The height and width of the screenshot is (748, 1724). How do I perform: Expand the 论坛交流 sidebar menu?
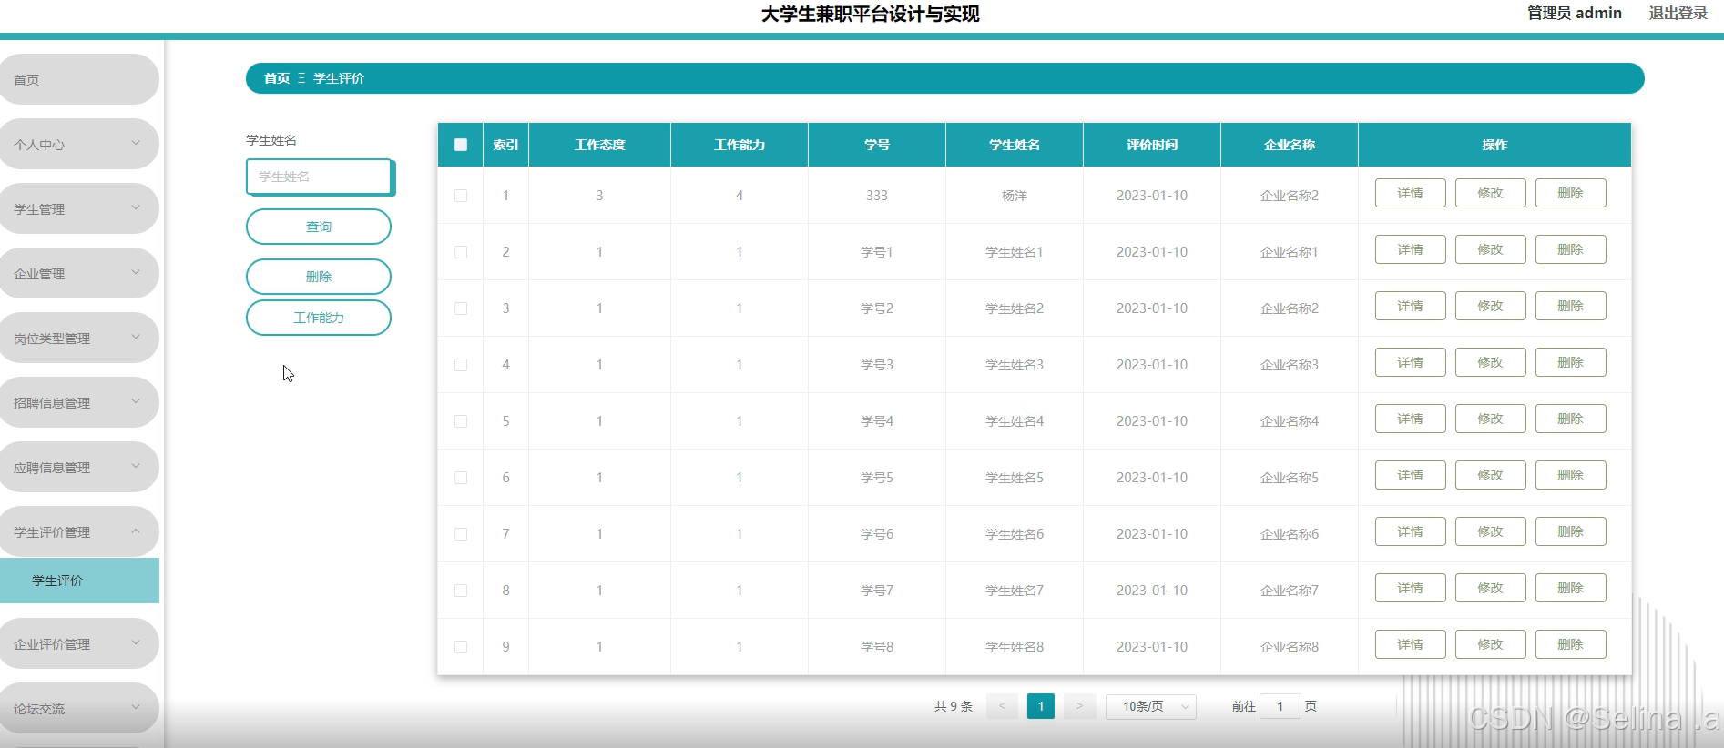coord(79,708)
